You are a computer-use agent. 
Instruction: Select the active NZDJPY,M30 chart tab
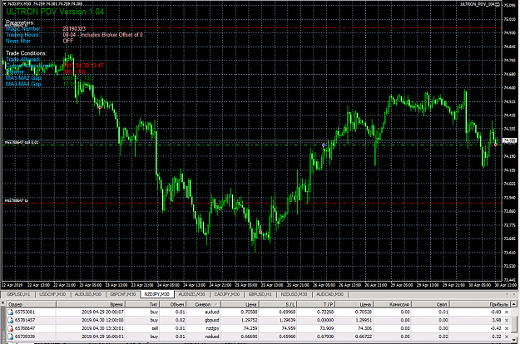pos(156,294)
